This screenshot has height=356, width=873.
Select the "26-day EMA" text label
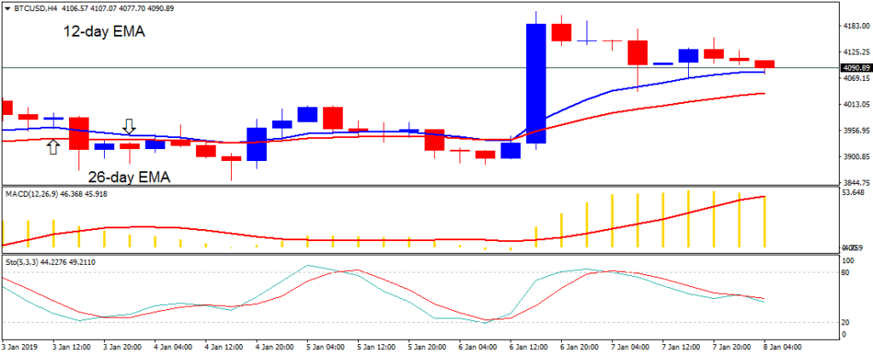click(x=130, y=178)
